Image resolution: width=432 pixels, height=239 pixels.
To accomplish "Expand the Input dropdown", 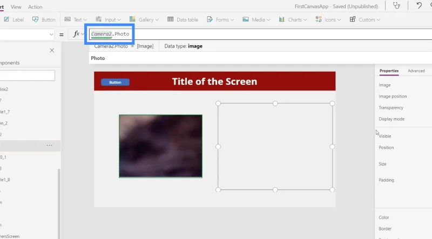I will pyautogui.click(x=109, y=19).
